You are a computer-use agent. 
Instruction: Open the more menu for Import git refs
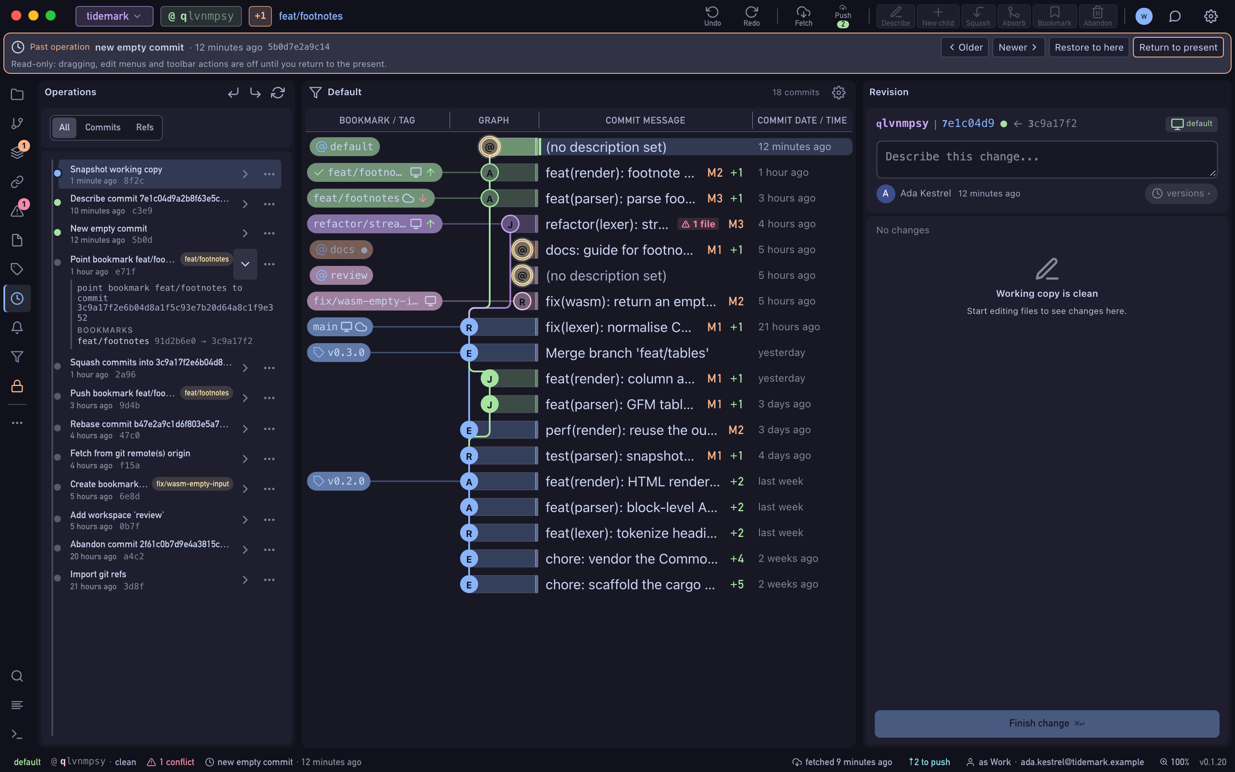coord(269,580)
